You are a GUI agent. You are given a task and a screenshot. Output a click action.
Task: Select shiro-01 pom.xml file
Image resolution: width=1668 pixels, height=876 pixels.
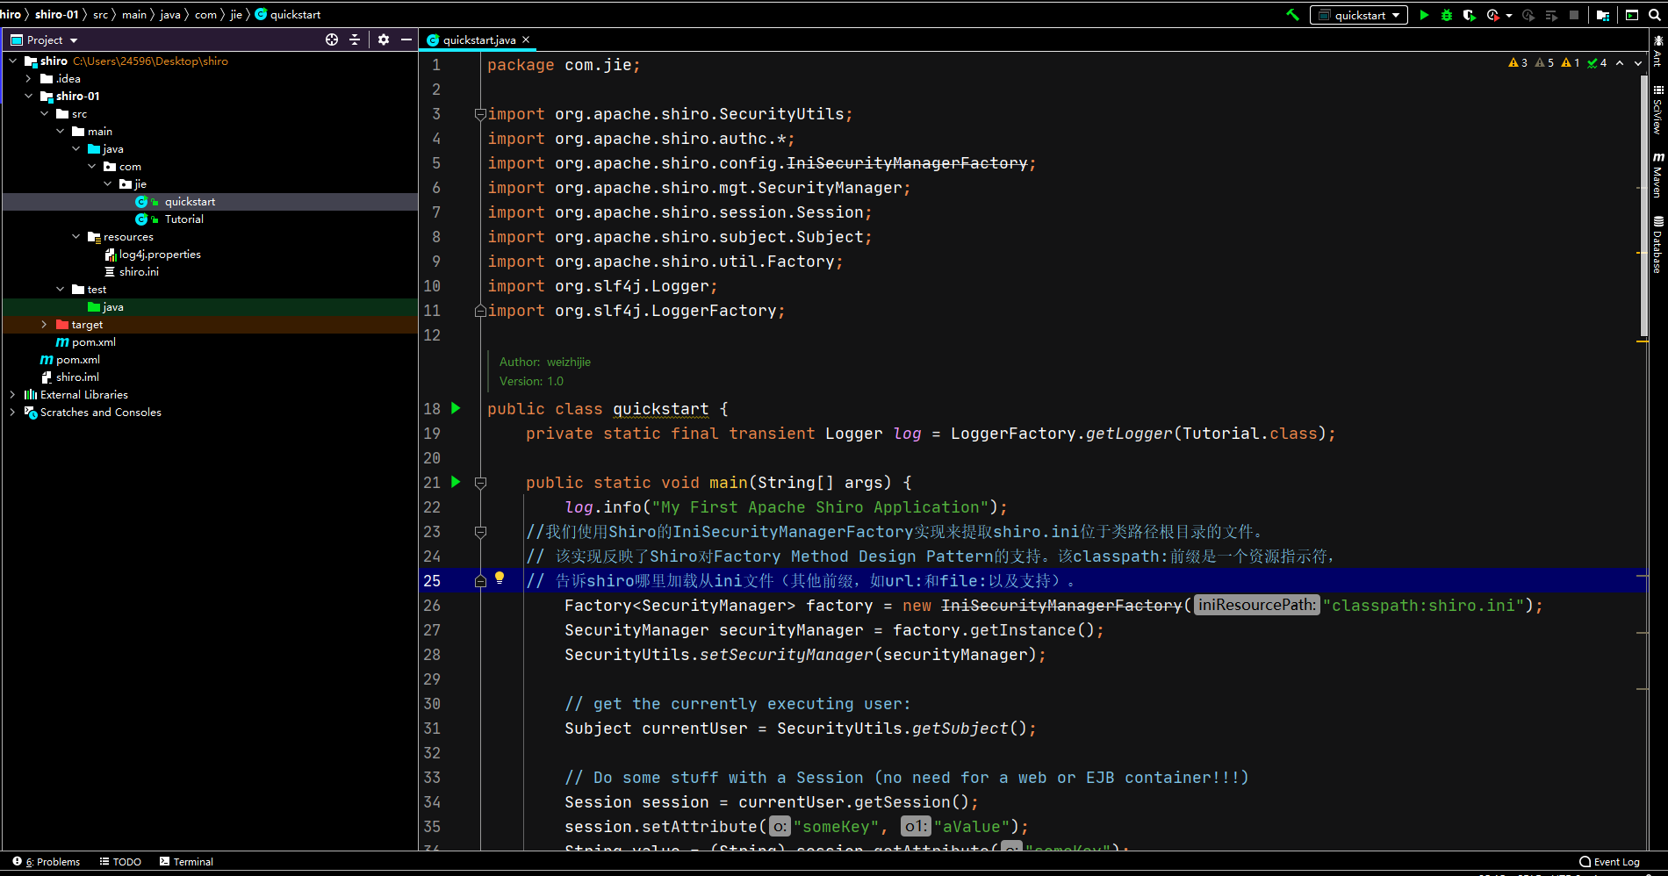click(93, 342)
